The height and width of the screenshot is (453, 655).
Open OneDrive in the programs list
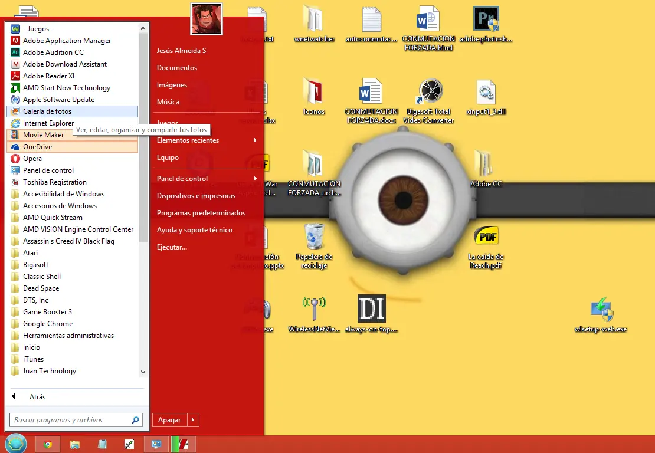pyautogui.click(x=72, y=146)
